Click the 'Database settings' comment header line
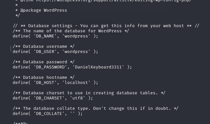The image size is (210, 124). 106,26
